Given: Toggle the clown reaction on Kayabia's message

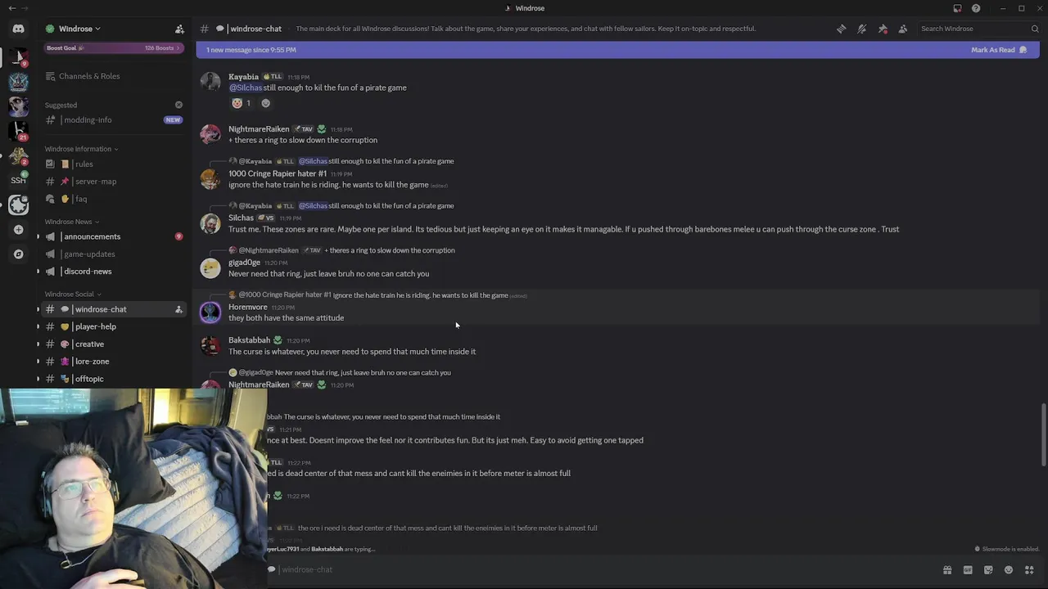Looking at the screenshot, I should 242,103.
